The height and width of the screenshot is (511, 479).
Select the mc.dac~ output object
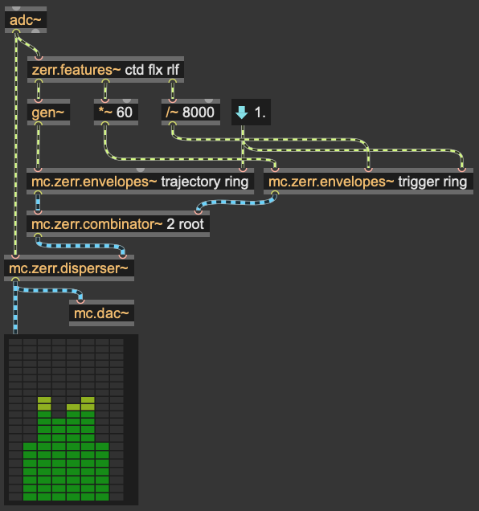coord(102,313)
